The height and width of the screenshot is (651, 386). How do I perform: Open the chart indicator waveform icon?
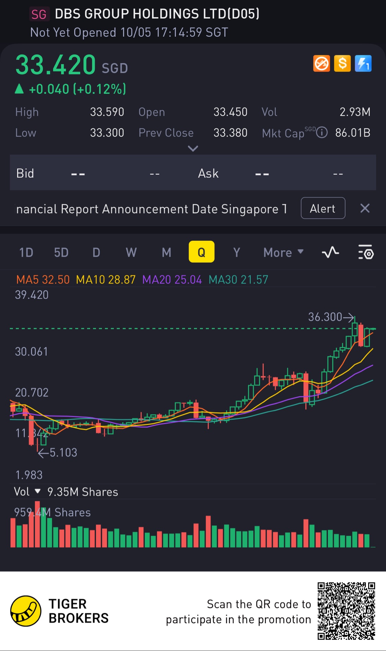point(330,252)
